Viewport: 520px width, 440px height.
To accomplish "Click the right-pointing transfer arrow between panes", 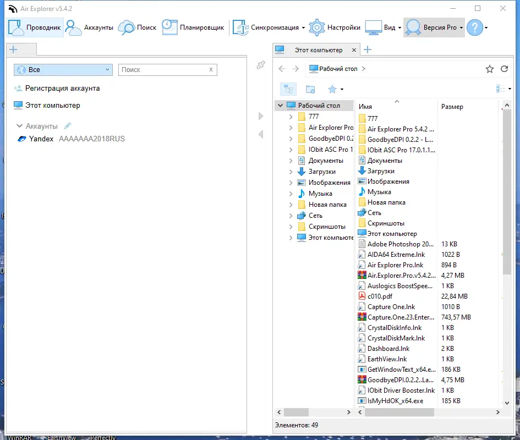I will (x=261, y=117).
